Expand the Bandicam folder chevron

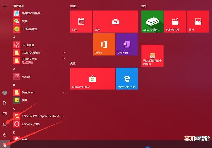tap(64, 92)
